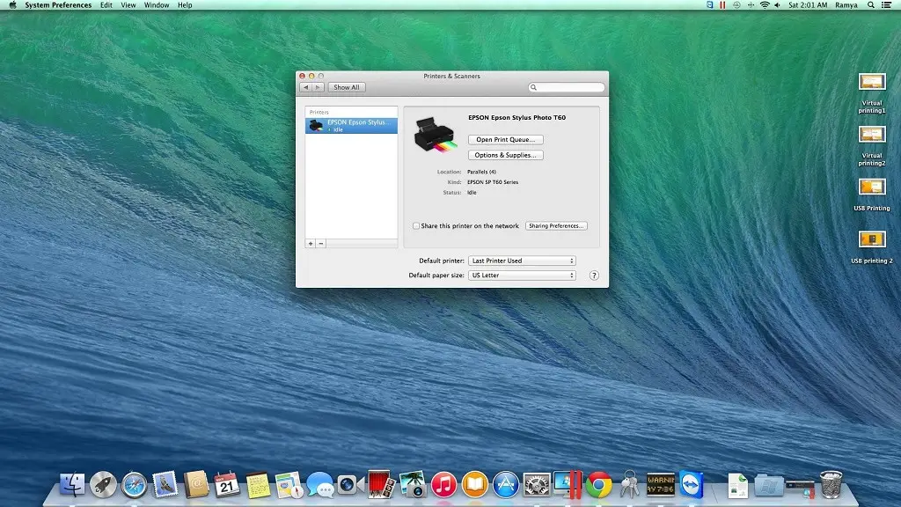901x507 pixels.
Task: Expand the Default paper size dropdown
Action: click(522, 276)
